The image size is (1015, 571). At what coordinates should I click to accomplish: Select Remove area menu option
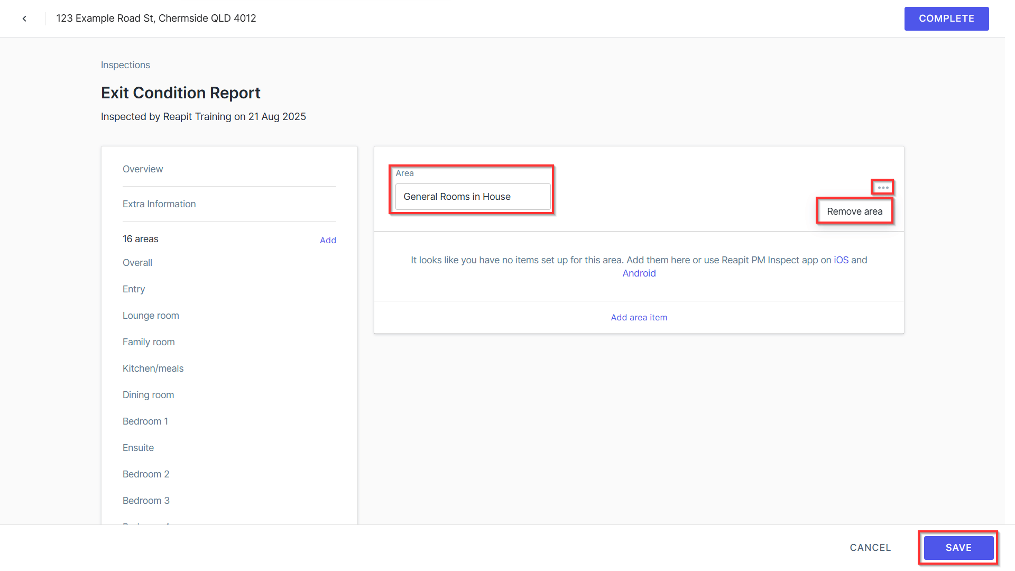tap(855, 211)
